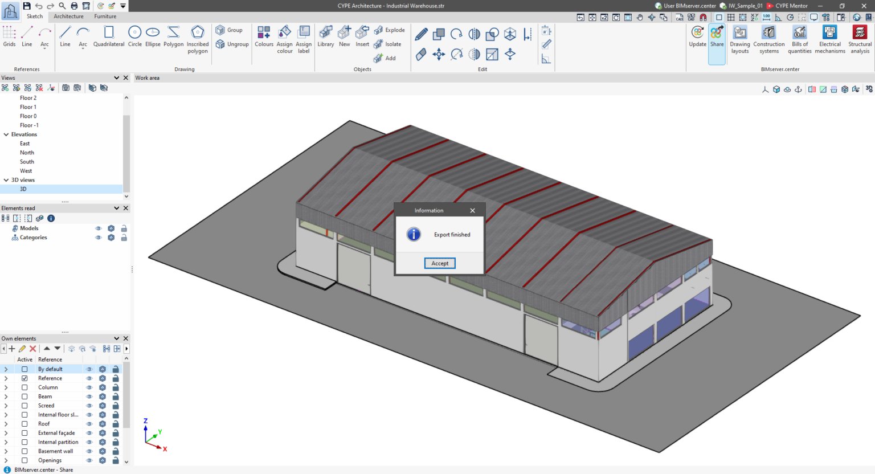Open CYPE Mentor link

tap(787, 6)
